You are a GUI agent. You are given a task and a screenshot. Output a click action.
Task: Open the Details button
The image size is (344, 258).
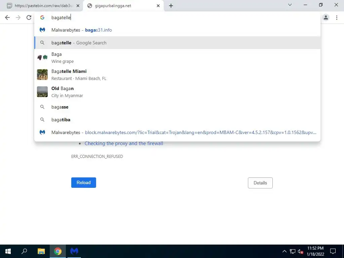[x=260, y=183]
